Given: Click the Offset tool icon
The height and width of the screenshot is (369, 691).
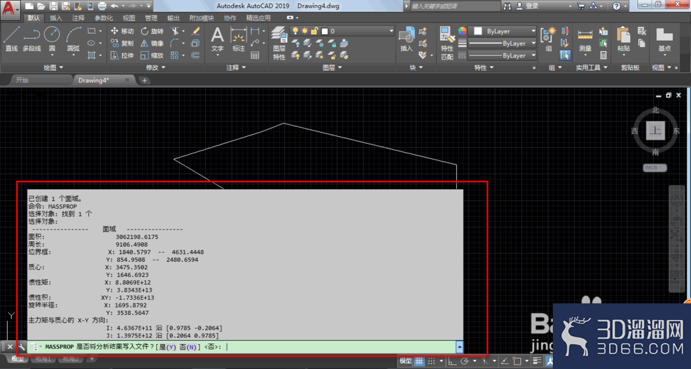Looking at the screenshot, I should (196, 55).
